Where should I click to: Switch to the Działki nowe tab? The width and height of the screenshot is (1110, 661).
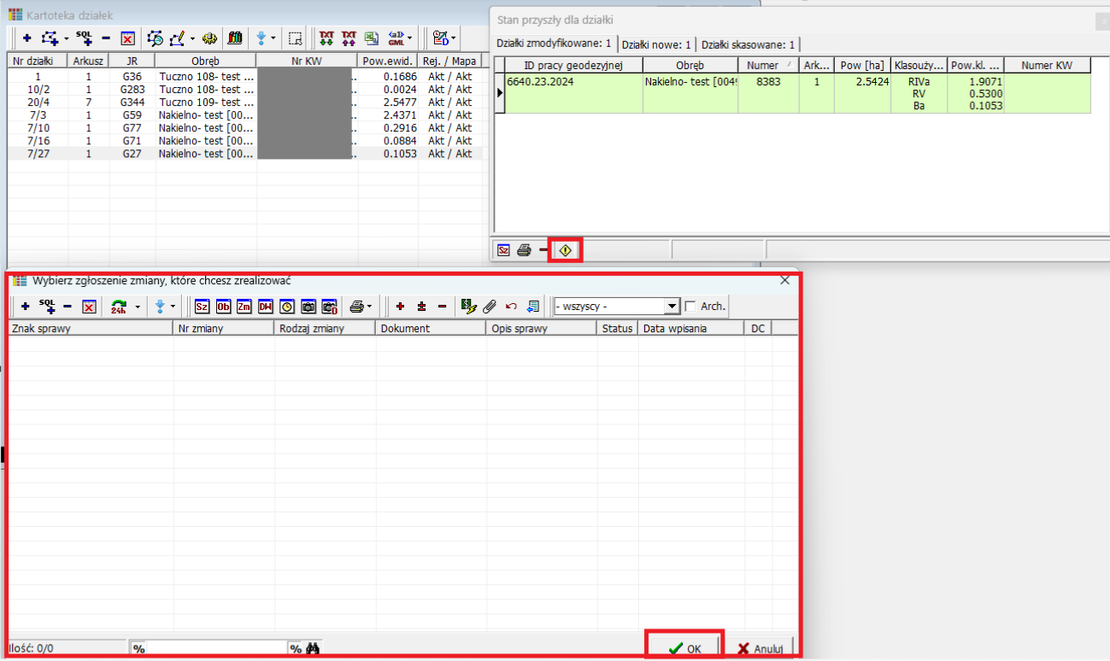[x=656, y=44]
